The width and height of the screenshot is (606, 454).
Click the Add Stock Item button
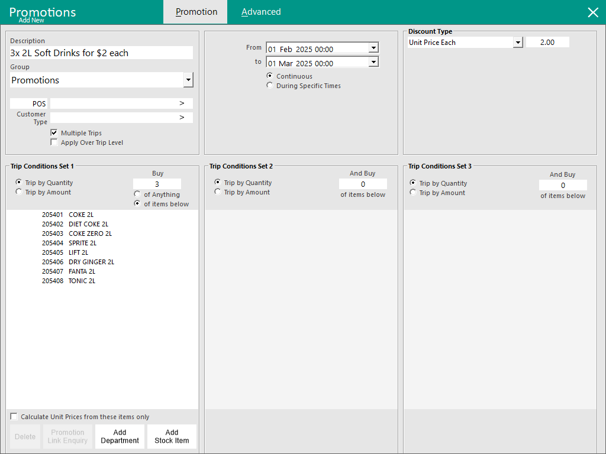coord(172,436)
